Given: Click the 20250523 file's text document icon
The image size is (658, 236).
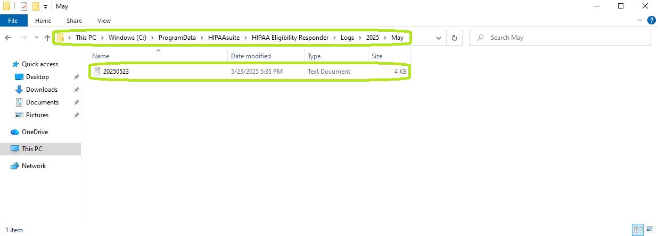Looking at the screenshot, I should point(97,71).
